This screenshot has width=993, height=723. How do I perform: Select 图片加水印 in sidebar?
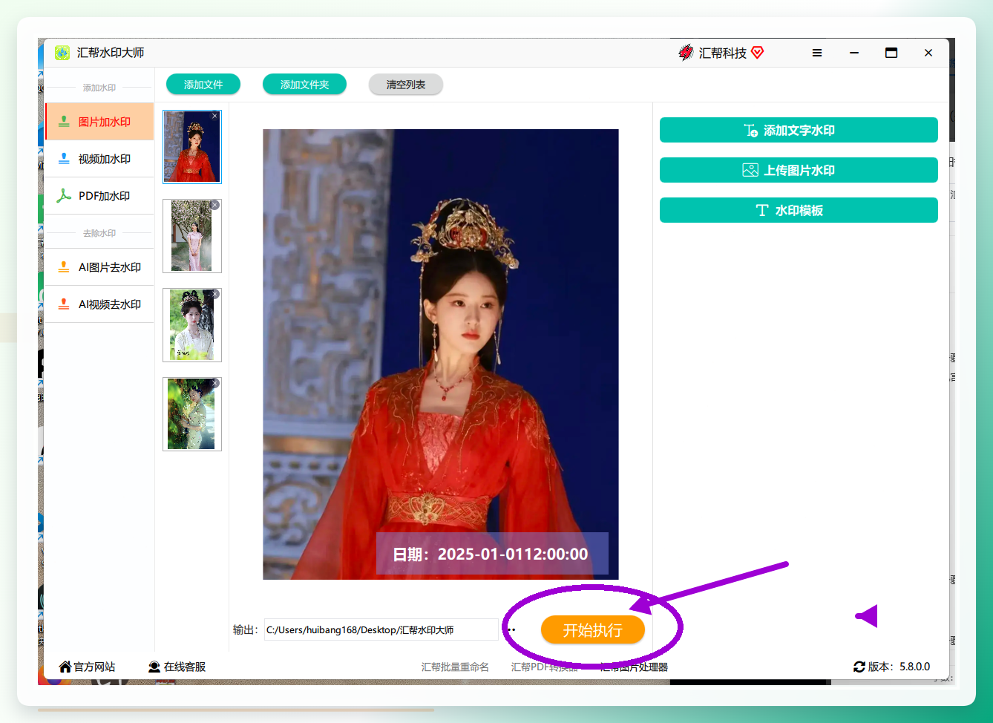point(99,122)
